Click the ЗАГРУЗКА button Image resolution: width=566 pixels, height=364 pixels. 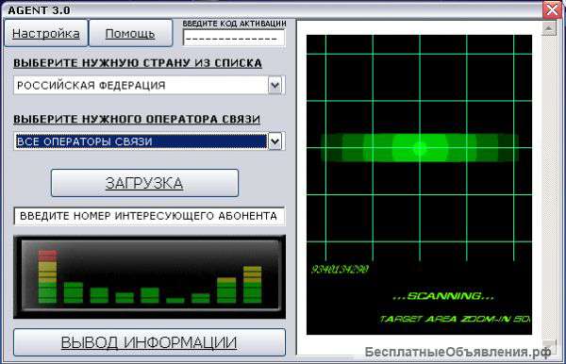click(x=144, y=183)
